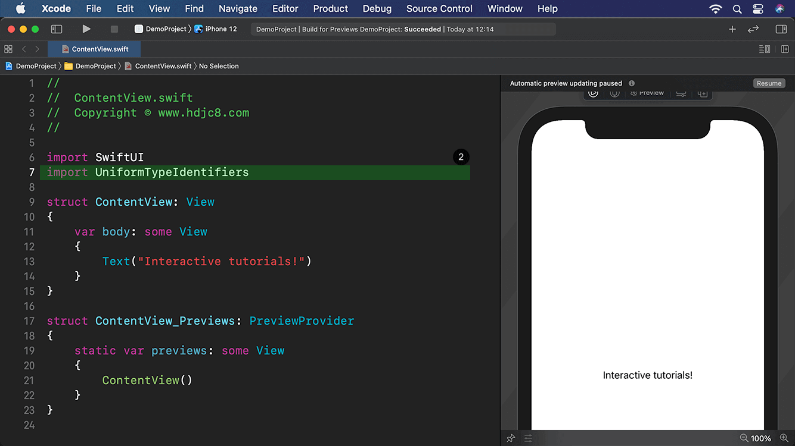Go forward in editor history
This screenshot has height=446, width=795.
[37, 49]
